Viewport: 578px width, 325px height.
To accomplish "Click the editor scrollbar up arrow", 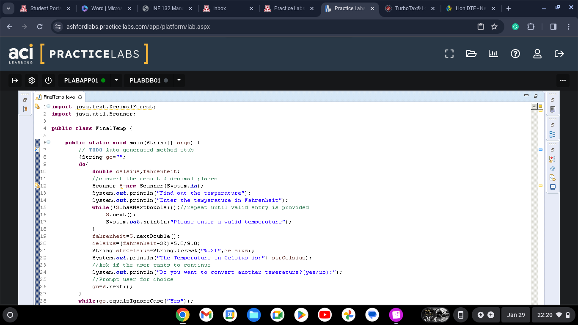I will click(534, 107).
